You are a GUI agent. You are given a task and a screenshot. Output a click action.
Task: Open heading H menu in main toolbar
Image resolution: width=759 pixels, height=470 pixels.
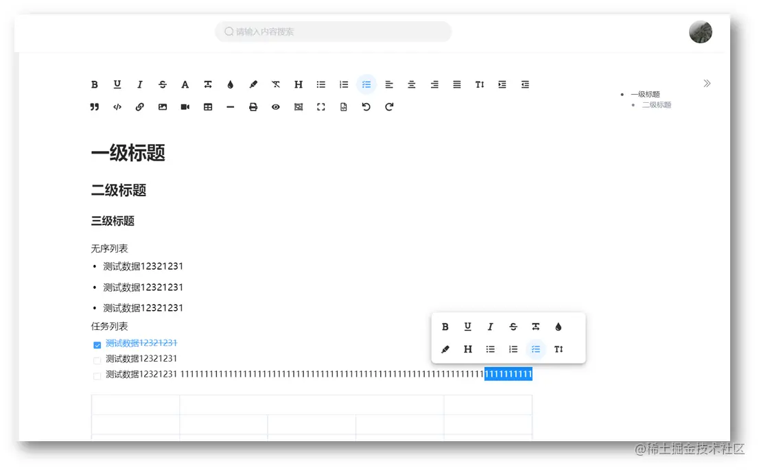pyautogui.click(x=298, y=84)
